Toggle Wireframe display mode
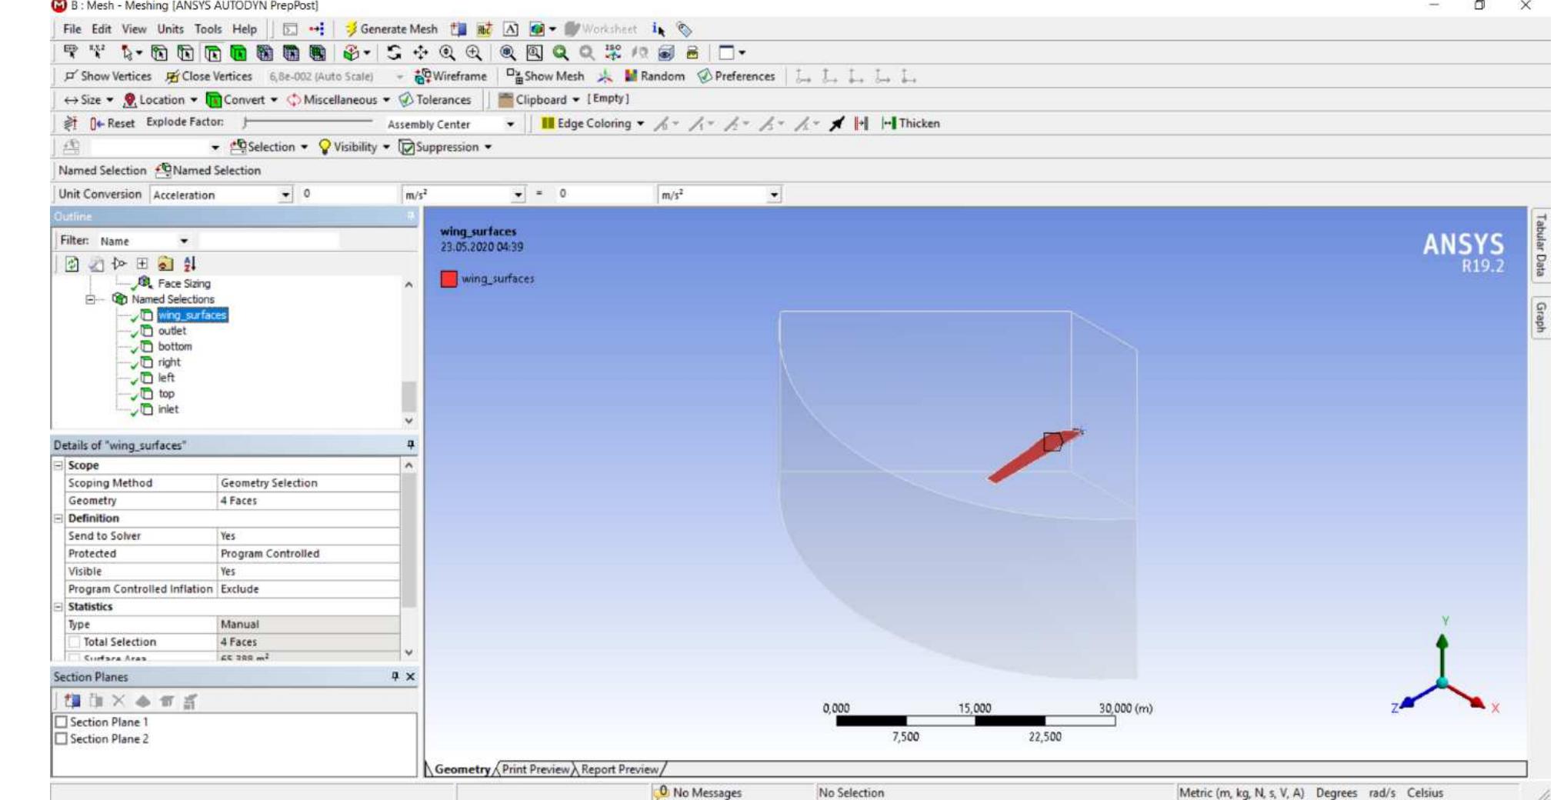Screen dimensions: 1564x800 (x=451, y=76)
